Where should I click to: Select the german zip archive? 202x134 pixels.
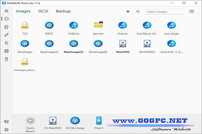(98, 28)
